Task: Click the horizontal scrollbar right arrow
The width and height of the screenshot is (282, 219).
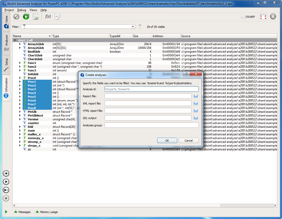Action: coord(275,205)
